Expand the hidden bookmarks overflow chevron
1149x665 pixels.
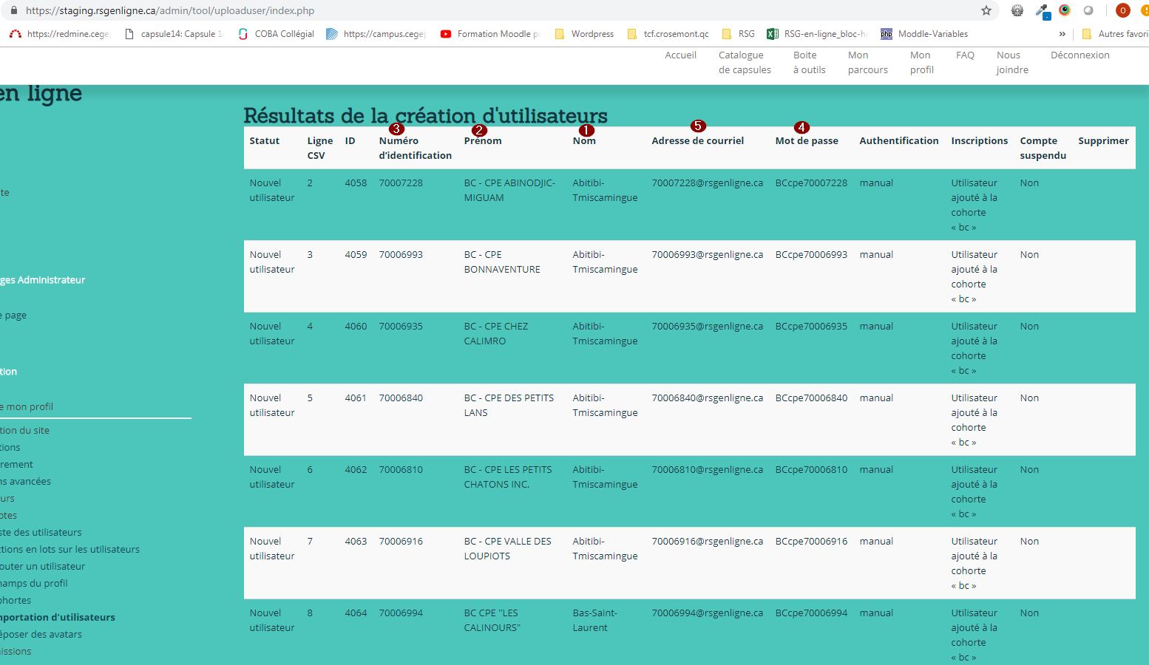coord(1062,34)
